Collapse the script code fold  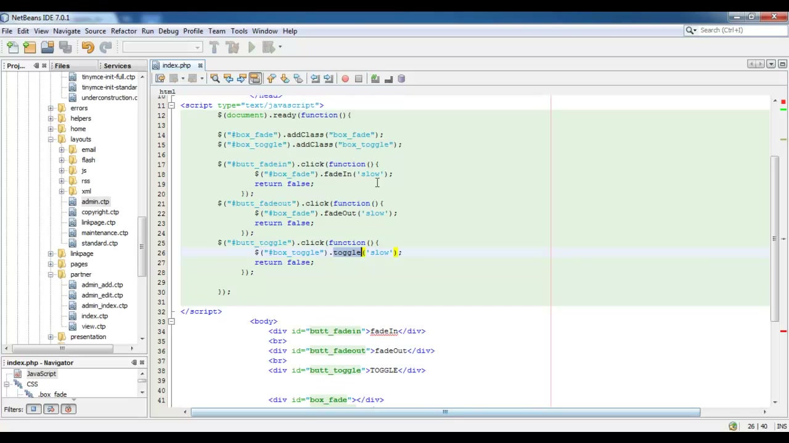coord(171,105)
